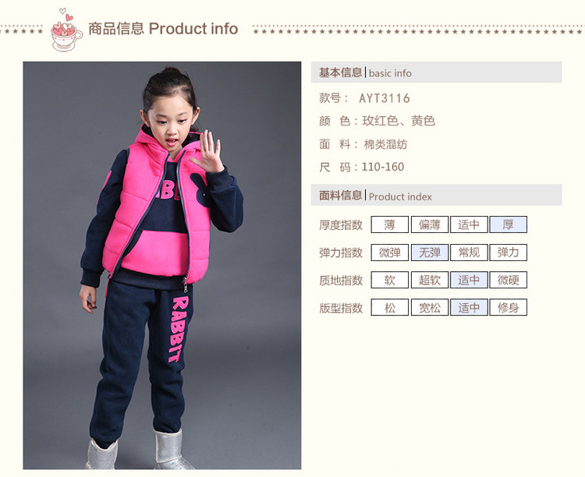This screenshot has height=477, width=585.
Task: Choose 适中 in the 版型指数 row
Action: pyautogui.click(x=469, y=307)
